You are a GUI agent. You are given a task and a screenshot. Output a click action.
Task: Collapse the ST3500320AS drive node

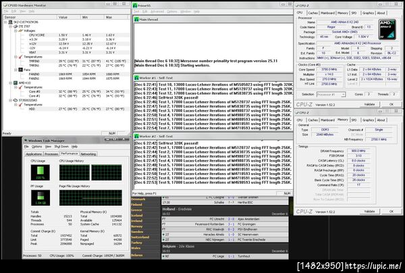[11, 100]
